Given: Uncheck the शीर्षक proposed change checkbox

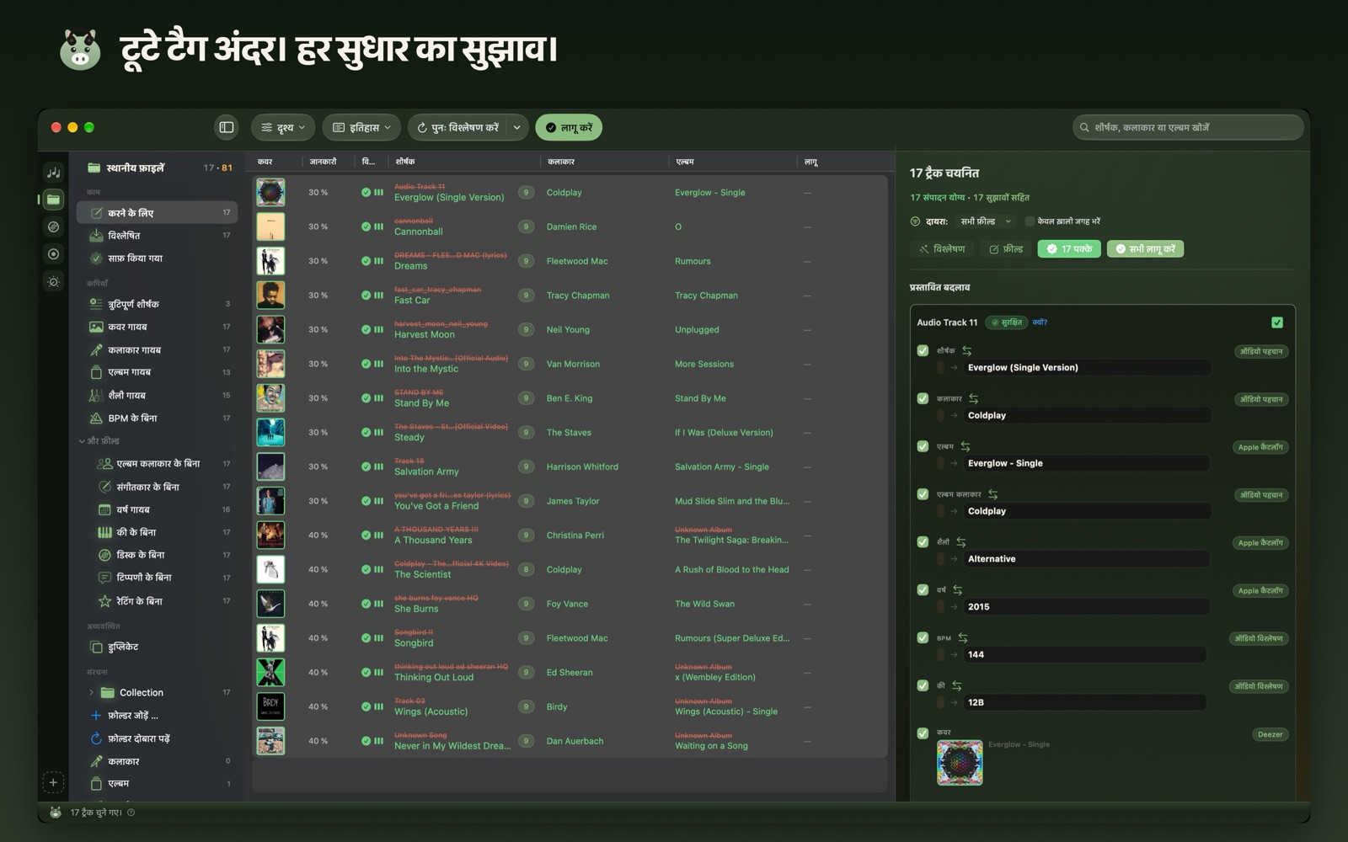Looking at the screenshot, I should (x=923, y=350).
